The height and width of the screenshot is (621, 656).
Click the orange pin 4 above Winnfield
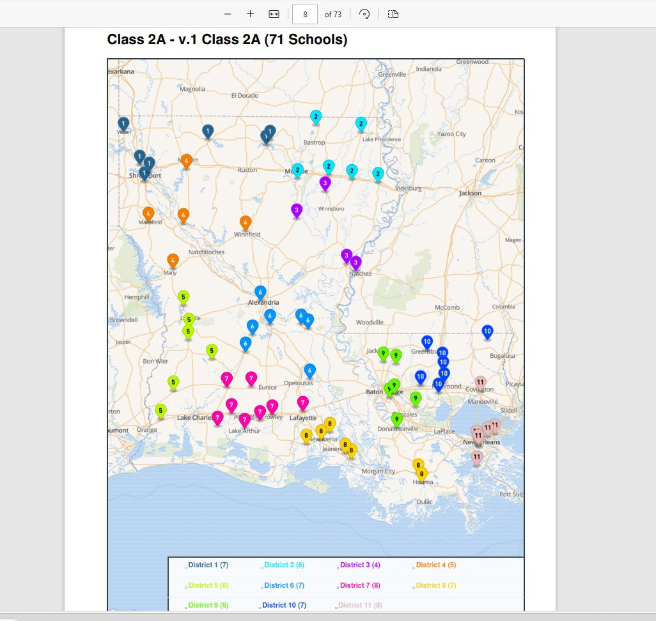pyautogui.click(x=246, y=224)
